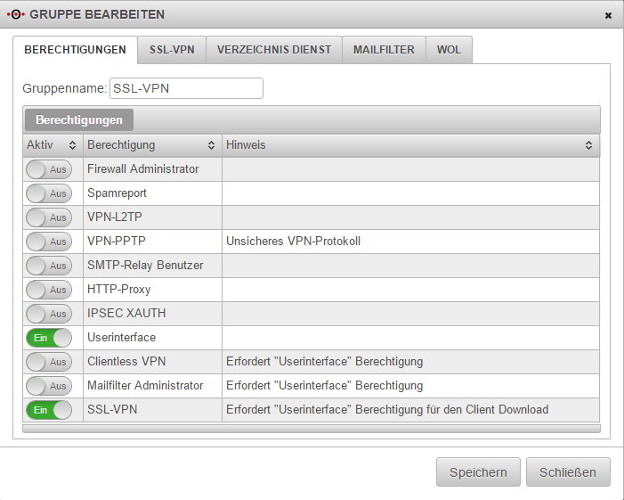
Task: Click the horizontal scrollbar below permissions table
Action: point(312,429)
